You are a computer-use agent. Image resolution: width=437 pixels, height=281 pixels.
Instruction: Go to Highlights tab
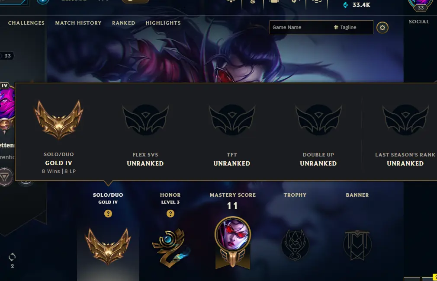(x=163, y=23)
